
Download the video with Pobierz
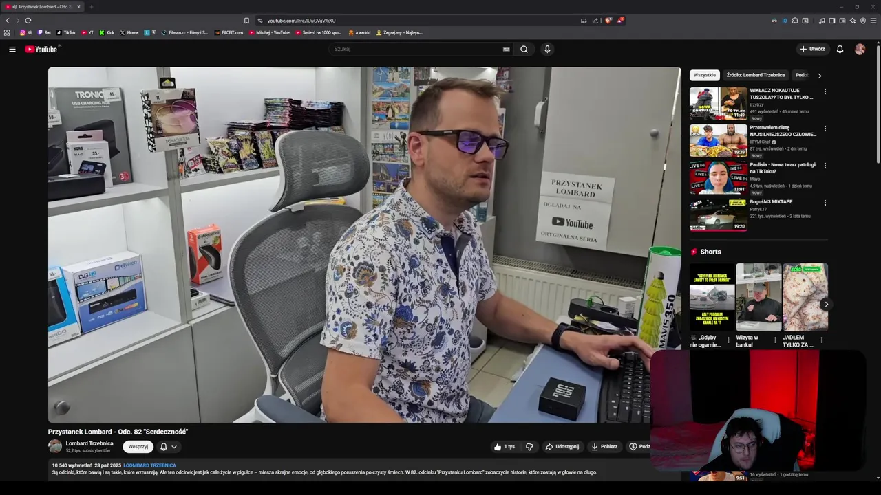coord(604,447)
